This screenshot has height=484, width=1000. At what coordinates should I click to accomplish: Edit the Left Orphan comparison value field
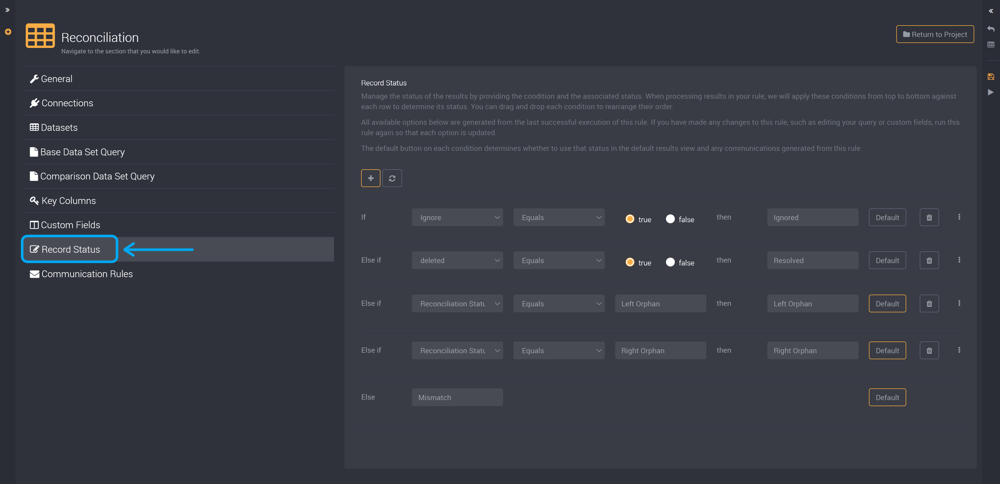point(660,303)
